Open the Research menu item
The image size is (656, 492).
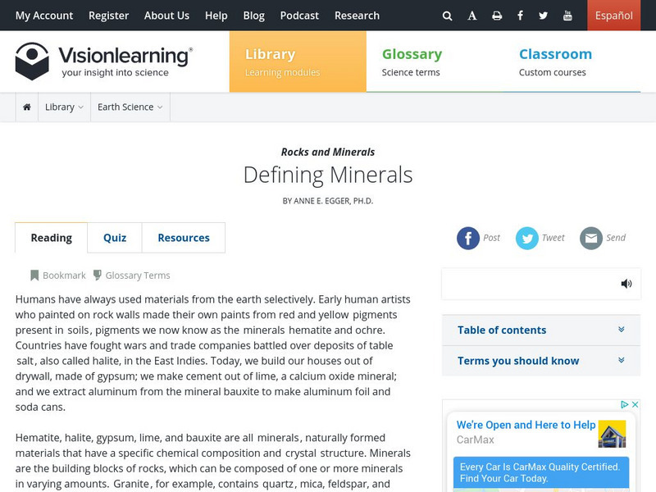tap(357, 16)
